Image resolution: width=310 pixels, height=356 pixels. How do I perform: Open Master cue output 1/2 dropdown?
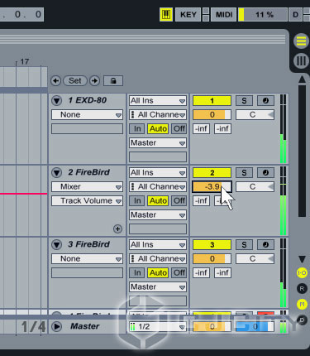click(x=158, y=327)
